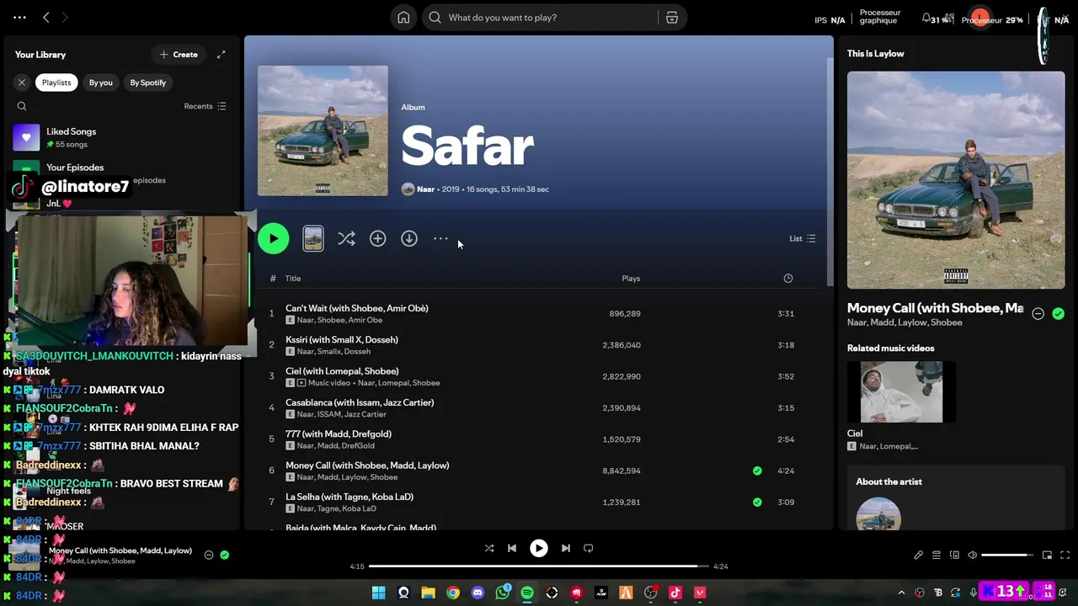Select the By you filter chip

[x=101, y=82]
